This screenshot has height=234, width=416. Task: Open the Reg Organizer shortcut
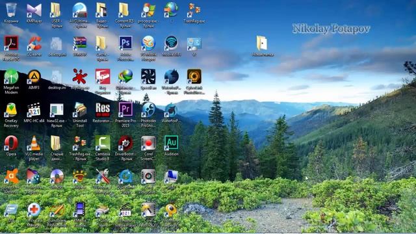[103, 77]
